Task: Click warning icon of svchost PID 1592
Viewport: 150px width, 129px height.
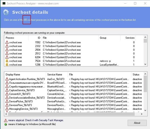Action: click(7, 42)
